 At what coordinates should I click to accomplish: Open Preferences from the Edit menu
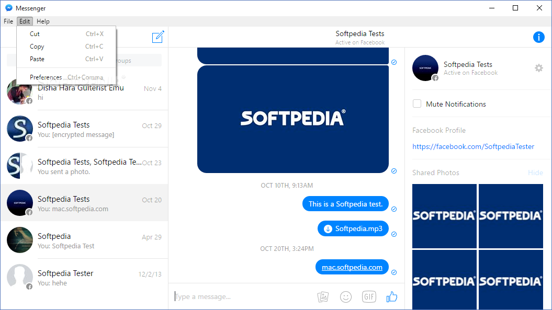point(66,77)
